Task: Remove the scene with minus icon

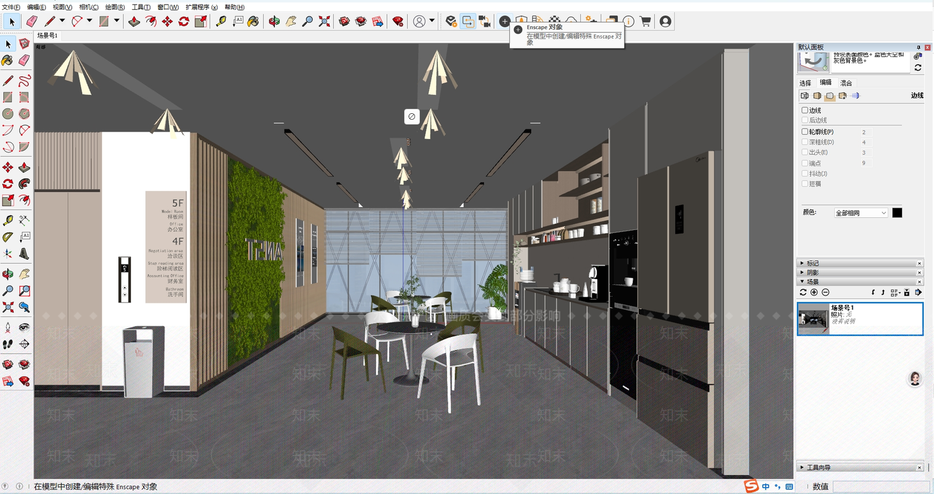Action: point(825,293)
